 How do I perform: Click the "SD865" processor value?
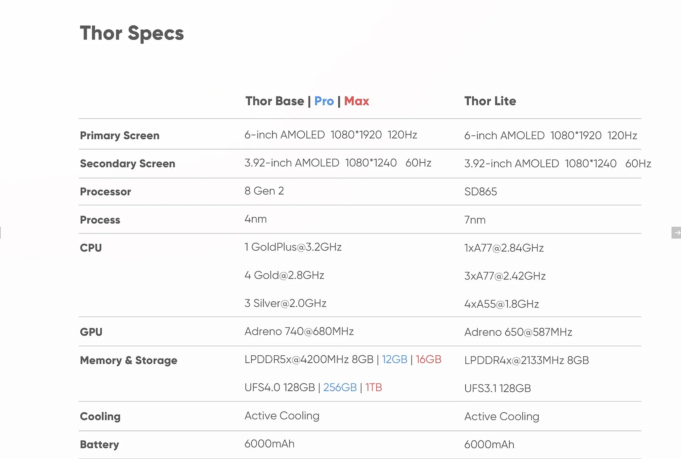pyautogui.click(x=480, y=192)
